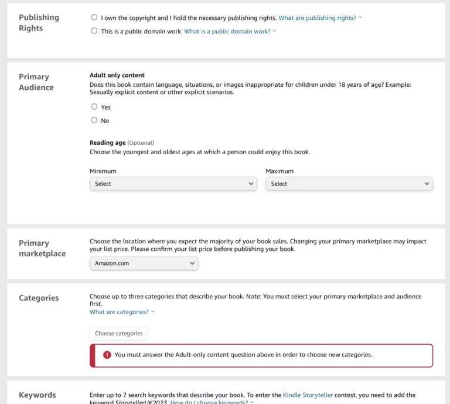This screenshot has height=404, width=450.
Task: Click the 'Primary marketplace' section title
Action: (42, 249)
